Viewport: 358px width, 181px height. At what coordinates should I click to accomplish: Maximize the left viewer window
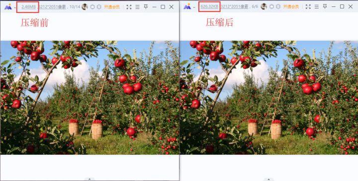163,7
